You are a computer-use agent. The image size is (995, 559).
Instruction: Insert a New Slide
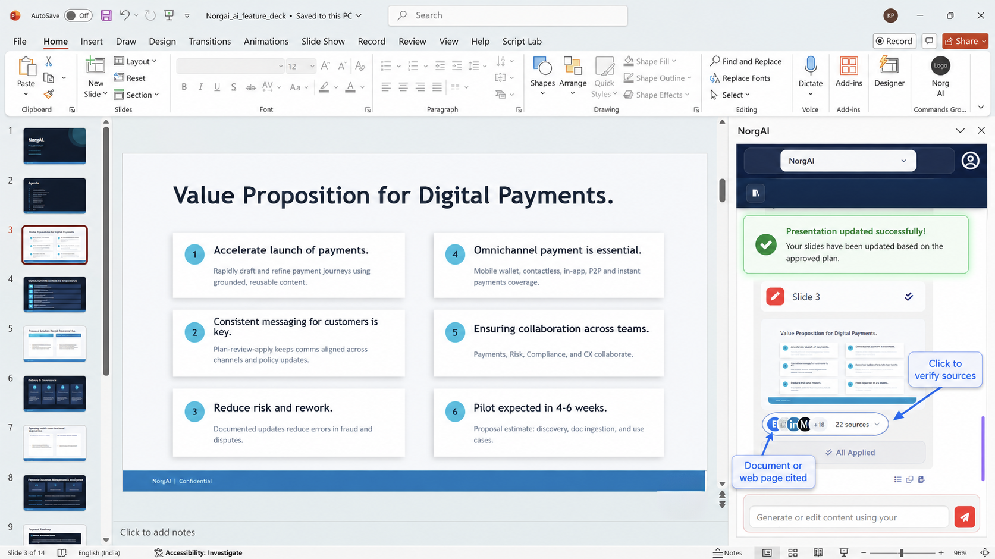(x=96, y=77)
